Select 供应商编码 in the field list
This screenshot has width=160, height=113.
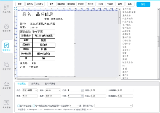pyautogui.click(x=127, y=19)
